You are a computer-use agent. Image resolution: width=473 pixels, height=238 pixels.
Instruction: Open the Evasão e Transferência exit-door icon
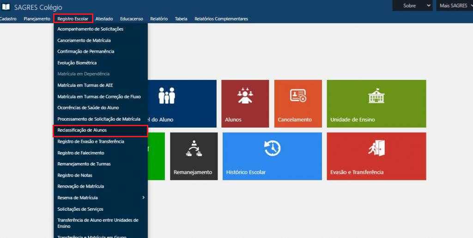(x=376, y=148)
